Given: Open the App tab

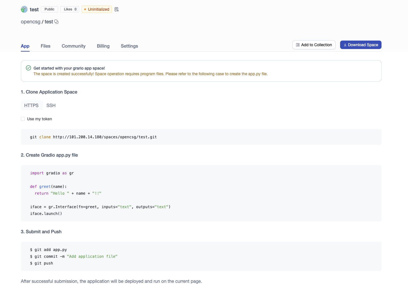Looking at the screenshot, I should [25, 46].
